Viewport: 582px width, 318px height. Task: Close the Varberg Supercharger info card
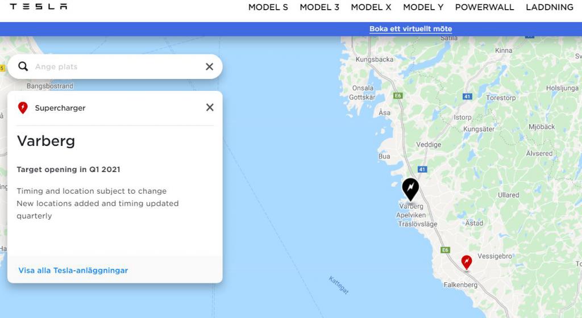[x=210, y=107]
